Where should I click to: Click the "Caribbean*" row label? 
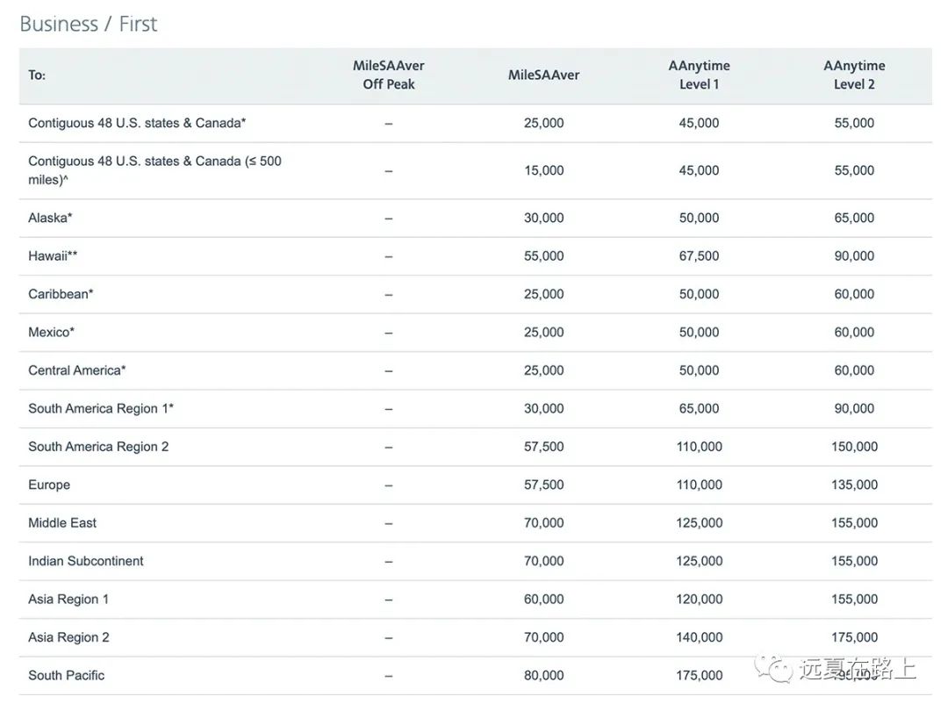point(61,294)
